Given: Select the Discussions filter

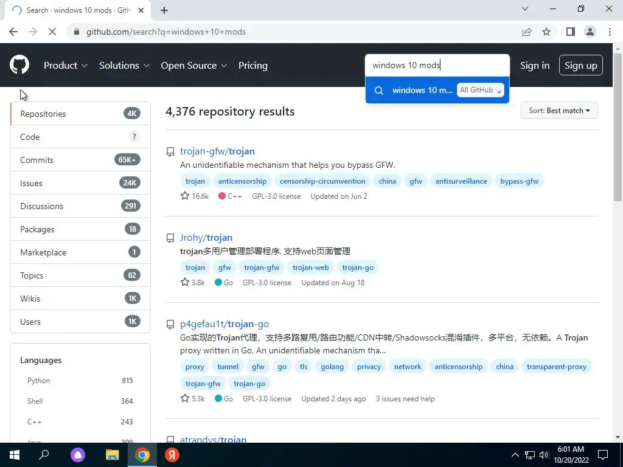Looking at the screenshot, I should 80,206.
